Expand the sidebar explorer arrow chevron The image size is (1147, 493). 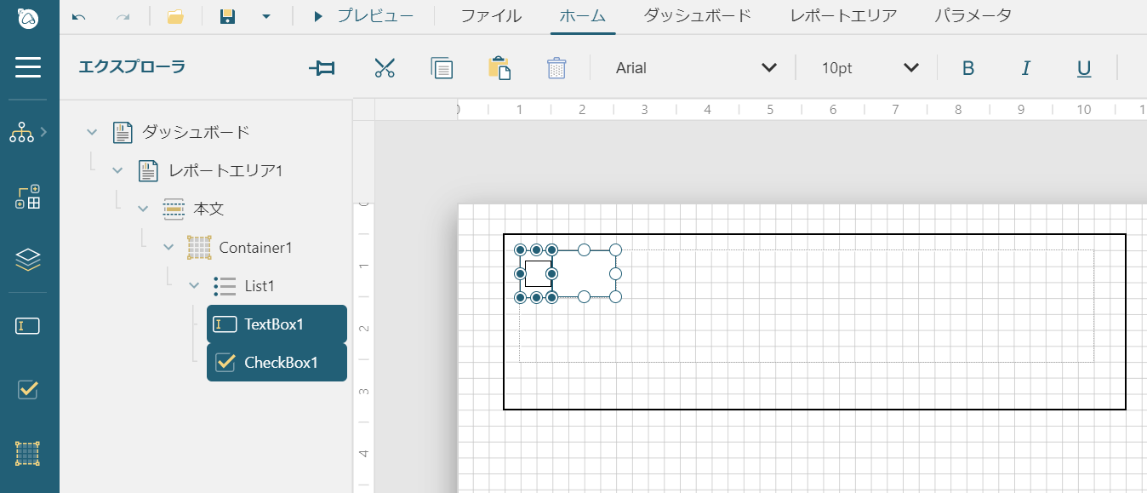coord(43,132)
